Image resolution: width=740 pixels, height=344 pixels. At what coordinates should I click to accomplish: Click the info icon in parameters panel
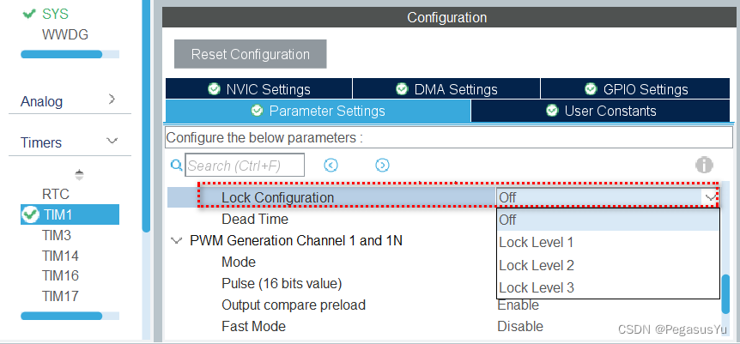705,166
